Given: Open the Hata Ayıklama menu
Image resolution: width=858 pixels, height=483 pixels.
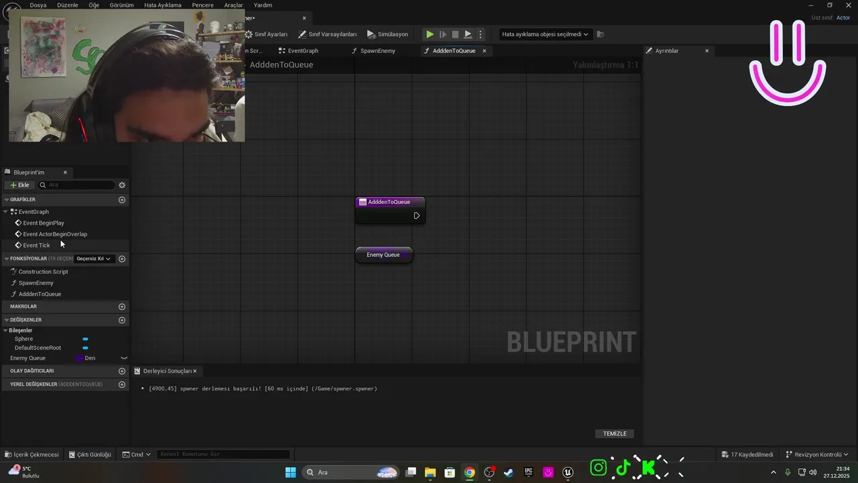Looking at the screenshot, I should point(163,5).
